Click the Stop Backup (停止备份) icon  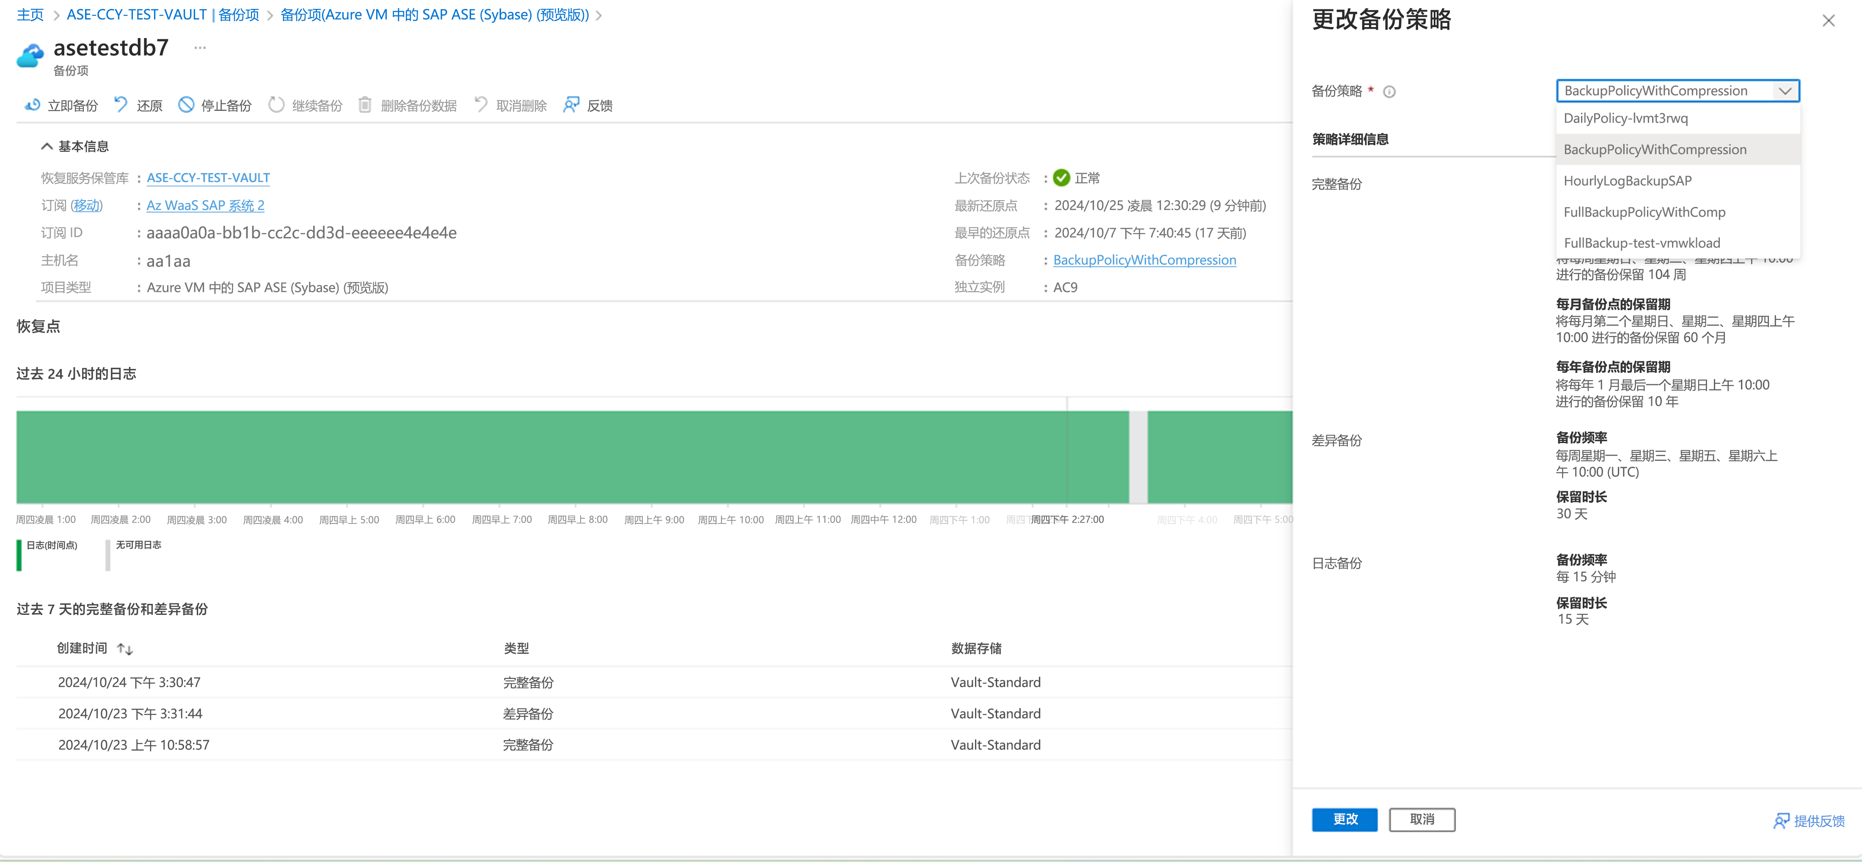coord(186,105)
